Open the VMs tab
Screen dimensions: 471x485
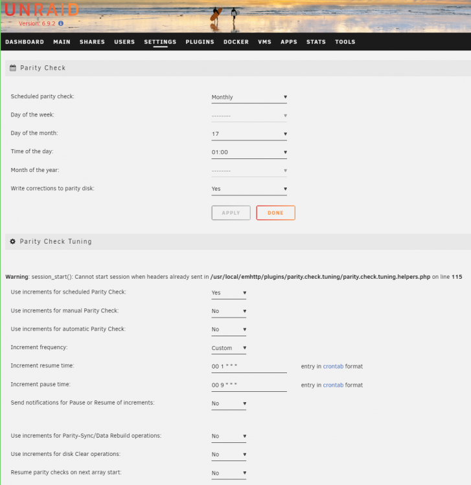tap(264, 42)
